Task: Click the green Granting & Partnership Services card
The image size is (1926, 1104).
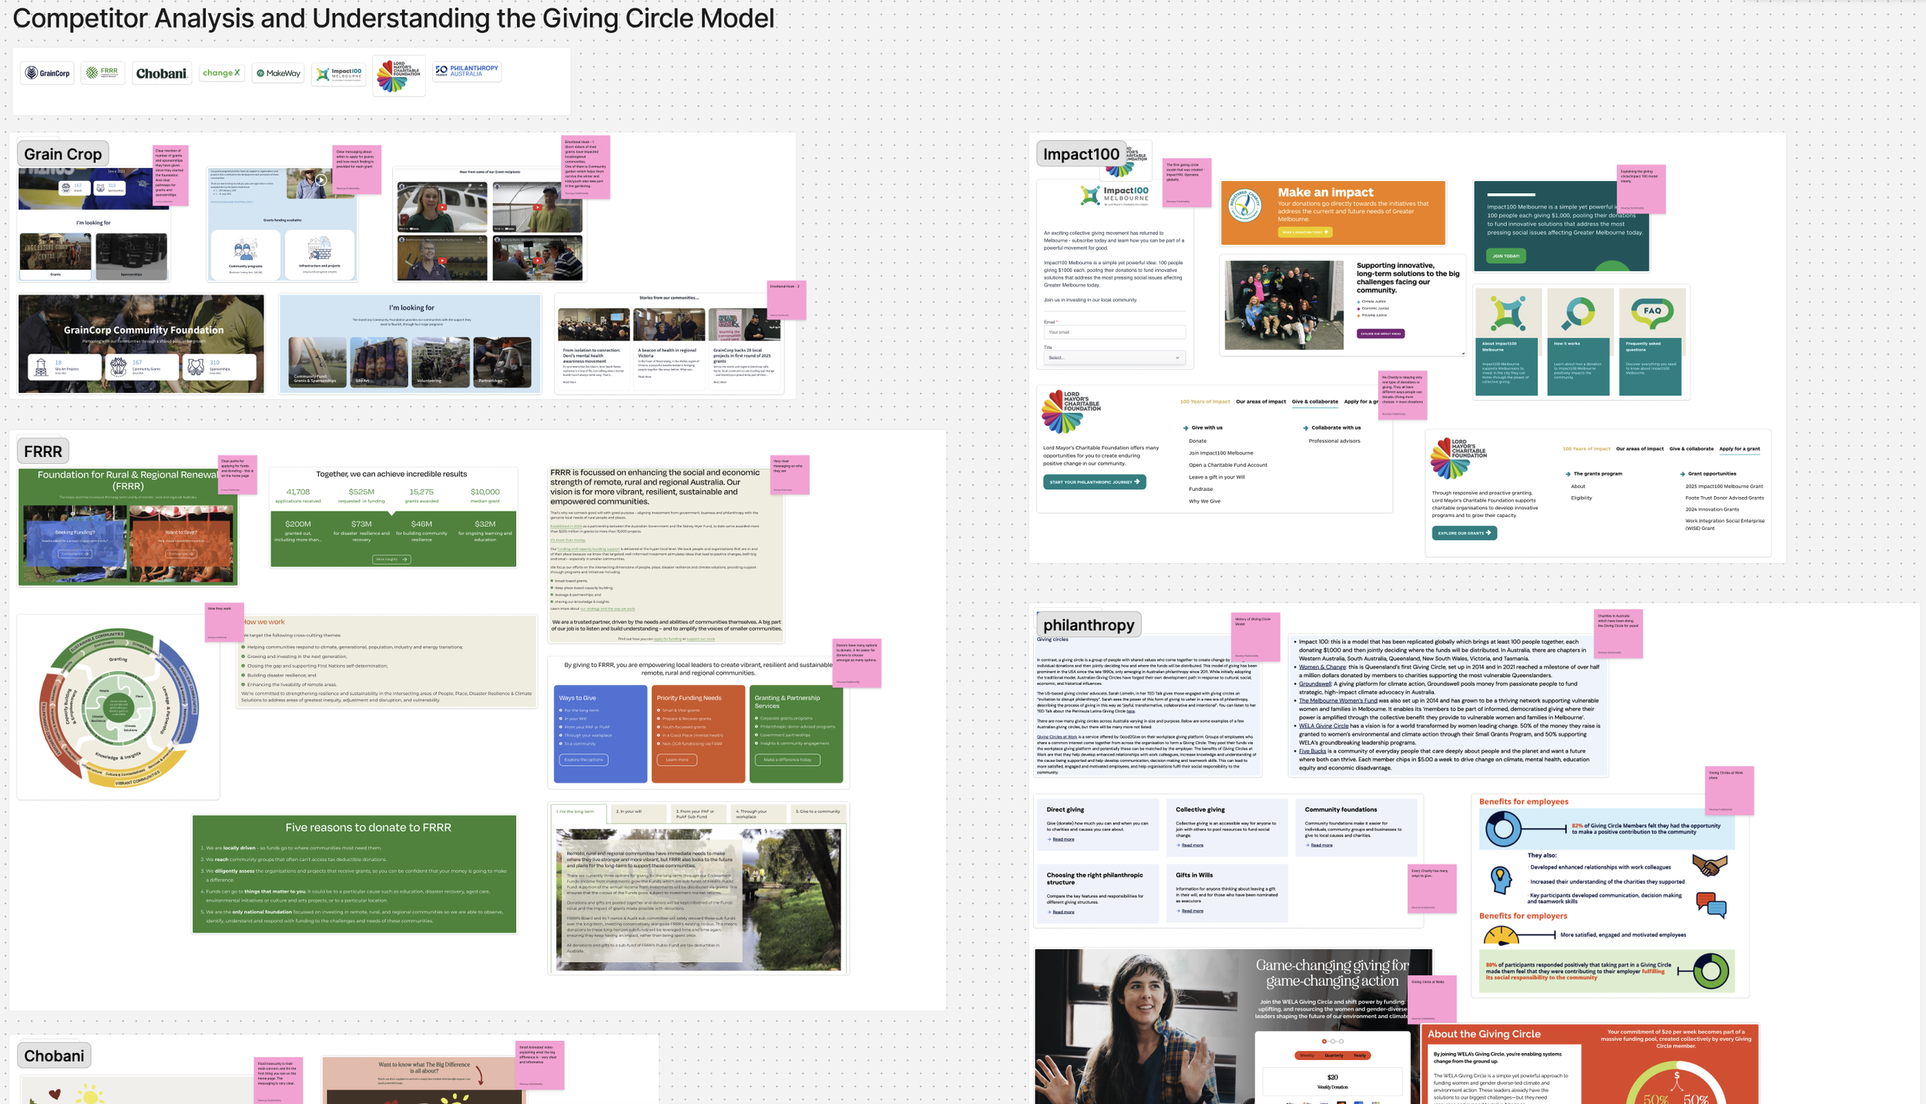Action: coord(796,733)
